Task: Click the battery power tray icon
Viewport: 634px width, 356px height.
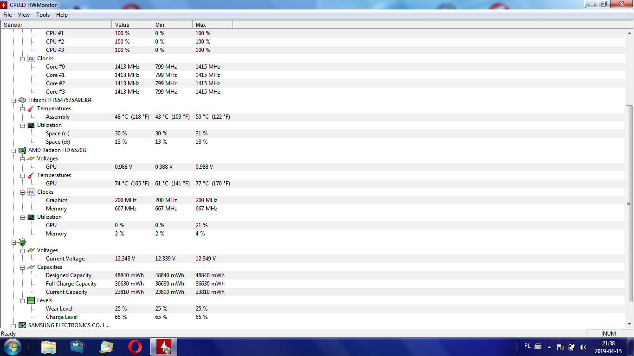Action: (x=571, y=347)
